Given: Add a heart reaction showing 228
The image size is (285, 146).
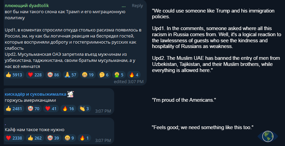Looking at the screenshot, I should 35,75.
